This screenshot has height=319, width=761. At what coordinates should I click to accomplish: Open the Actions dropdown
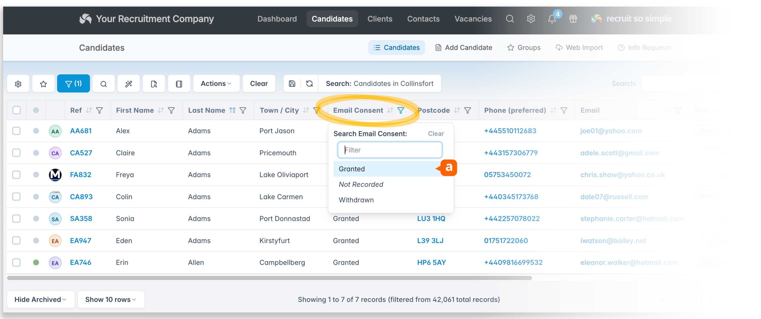pos(216,84)
